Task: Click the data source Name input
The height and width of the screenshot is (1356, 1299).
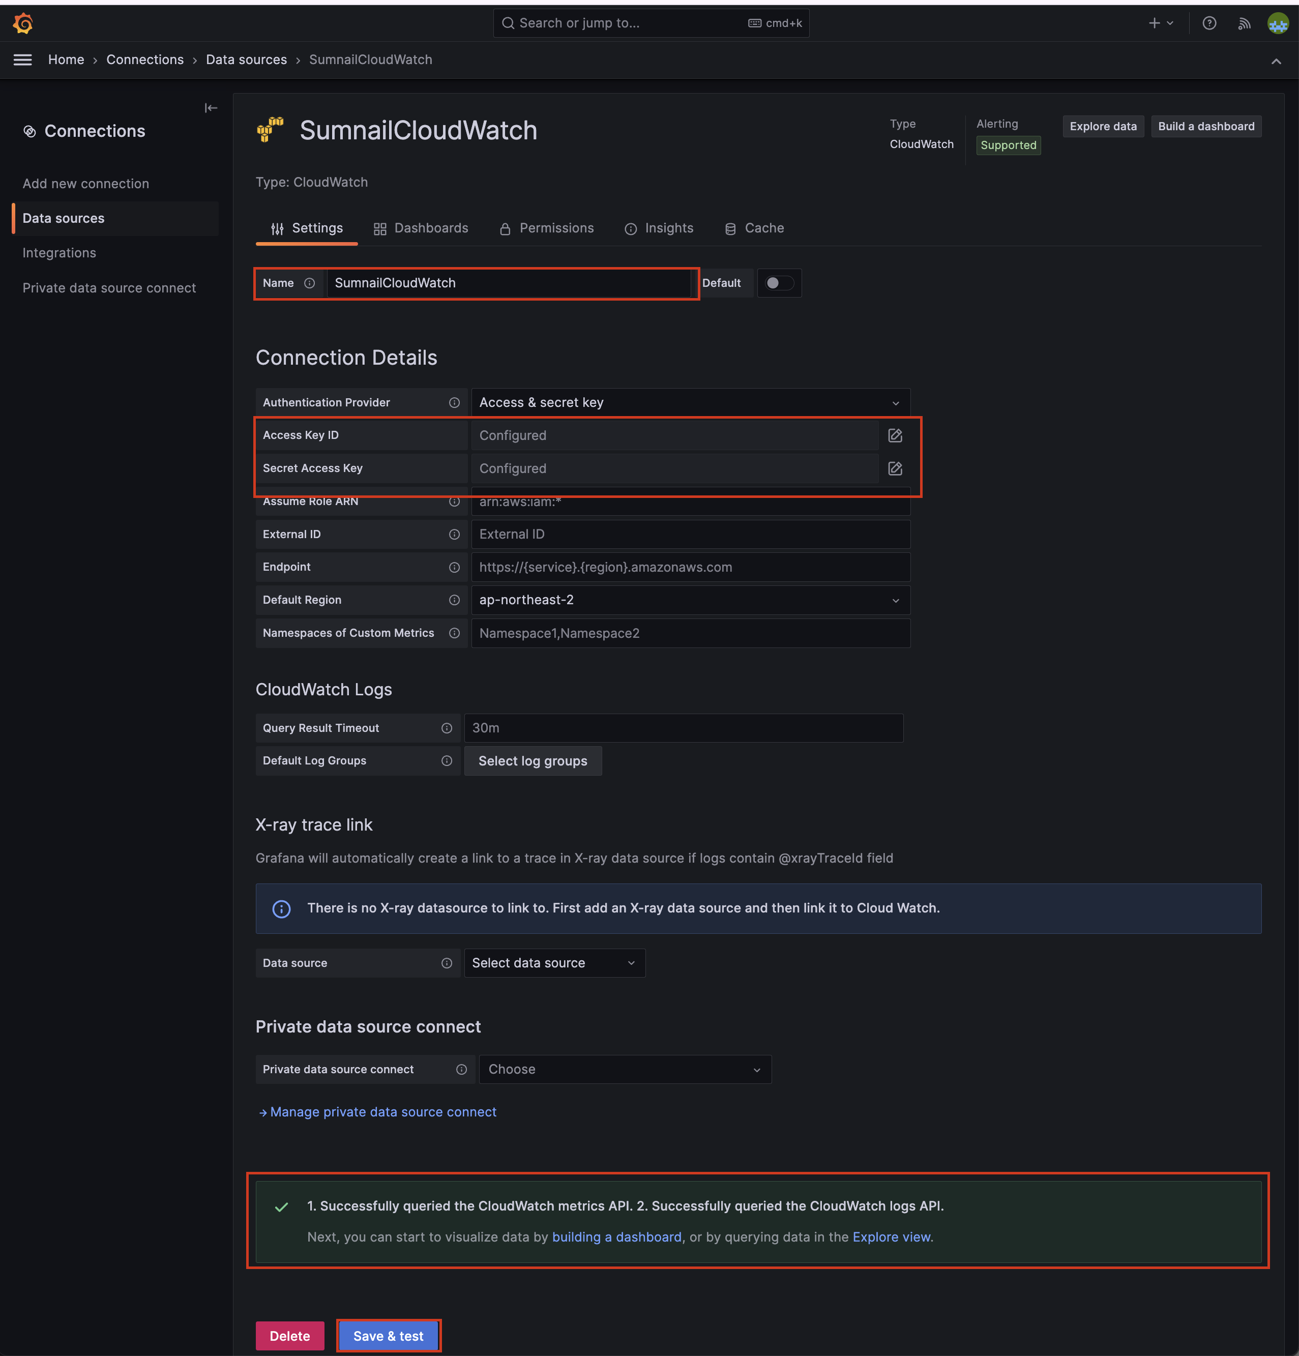Action: click(x=509, y=283)
